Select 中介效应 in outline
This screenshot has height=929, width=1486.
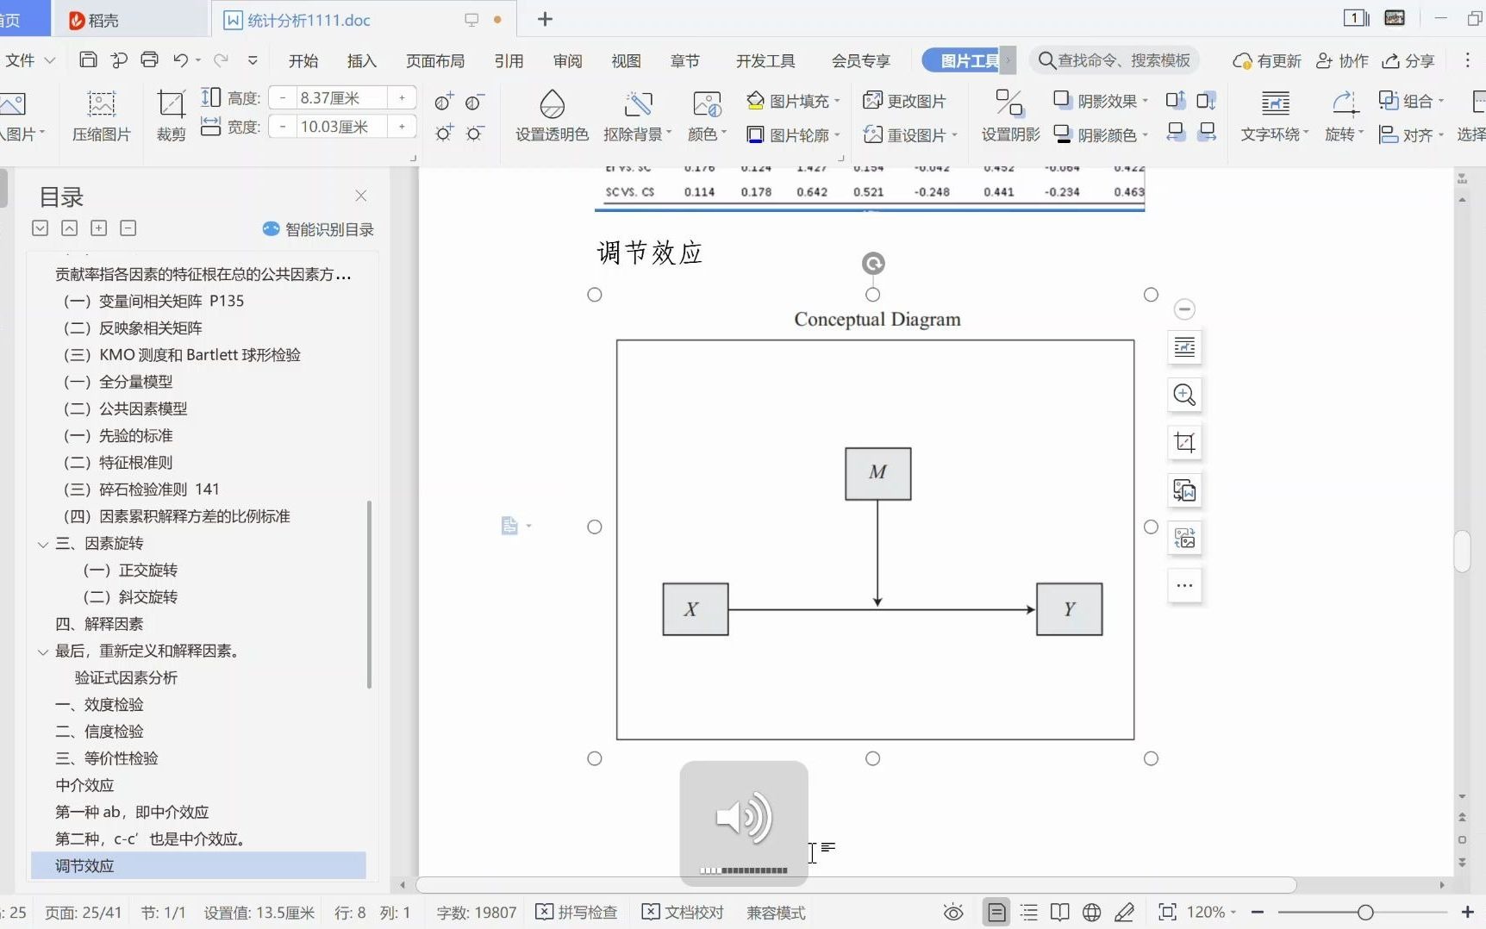[x=84, y=785]
